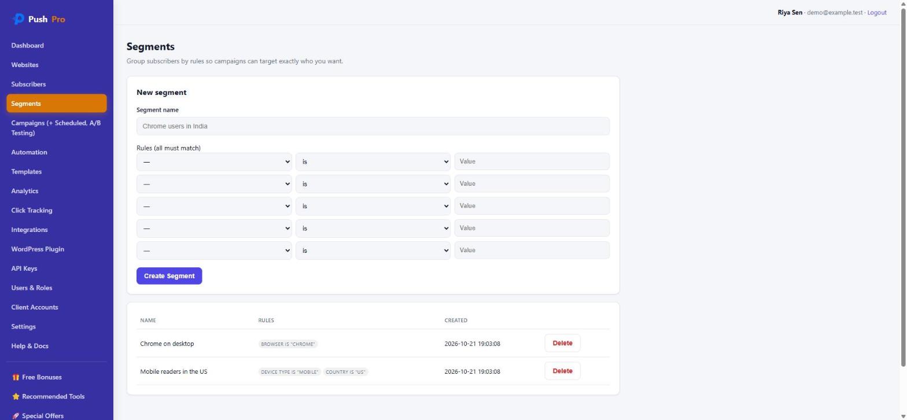Open fourth rule field dropdown
The height and width of the screenshot is (420, 907).
(214, 229)
